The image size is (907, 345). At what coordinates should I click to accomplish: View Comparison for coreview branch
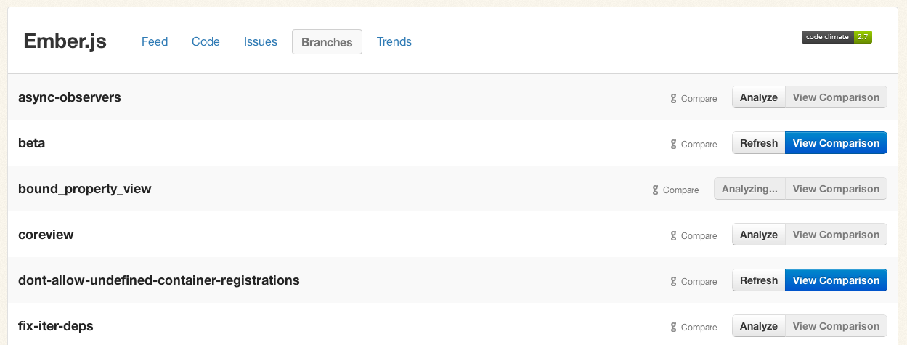click(x=836, y=235)
